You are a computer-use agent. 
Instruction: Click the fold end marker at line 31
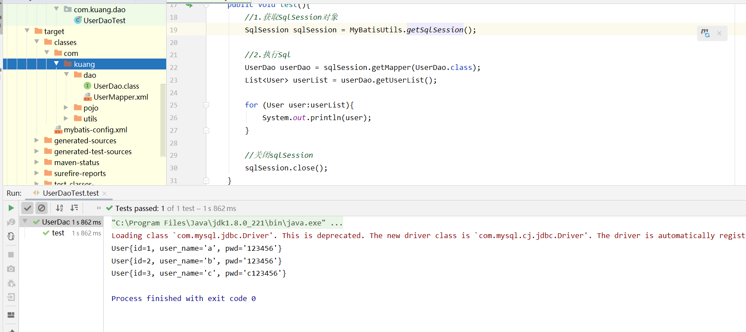(x=206, y=180)
